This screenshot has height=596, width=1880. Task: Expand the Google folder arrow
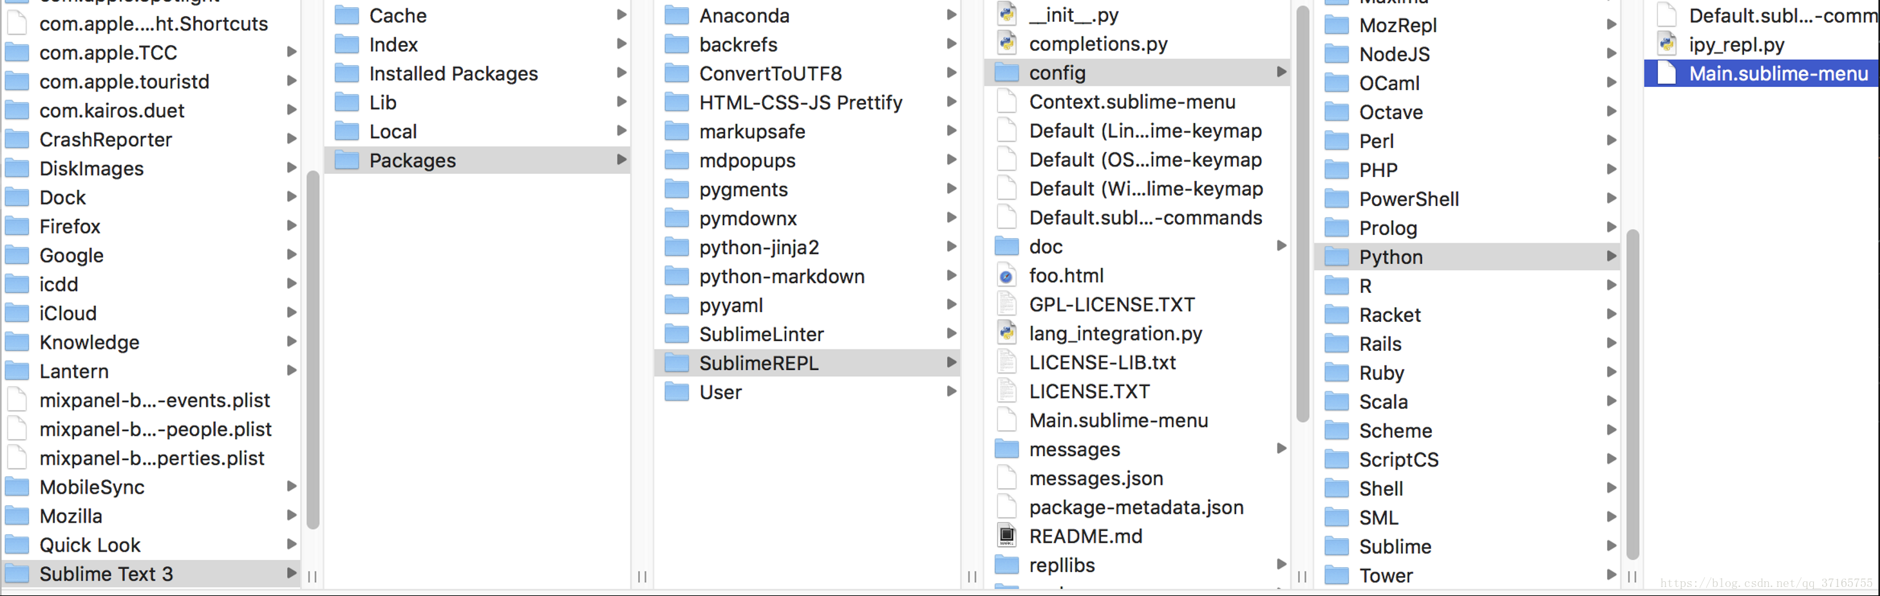pyautogui.click(x=292, y=255)
